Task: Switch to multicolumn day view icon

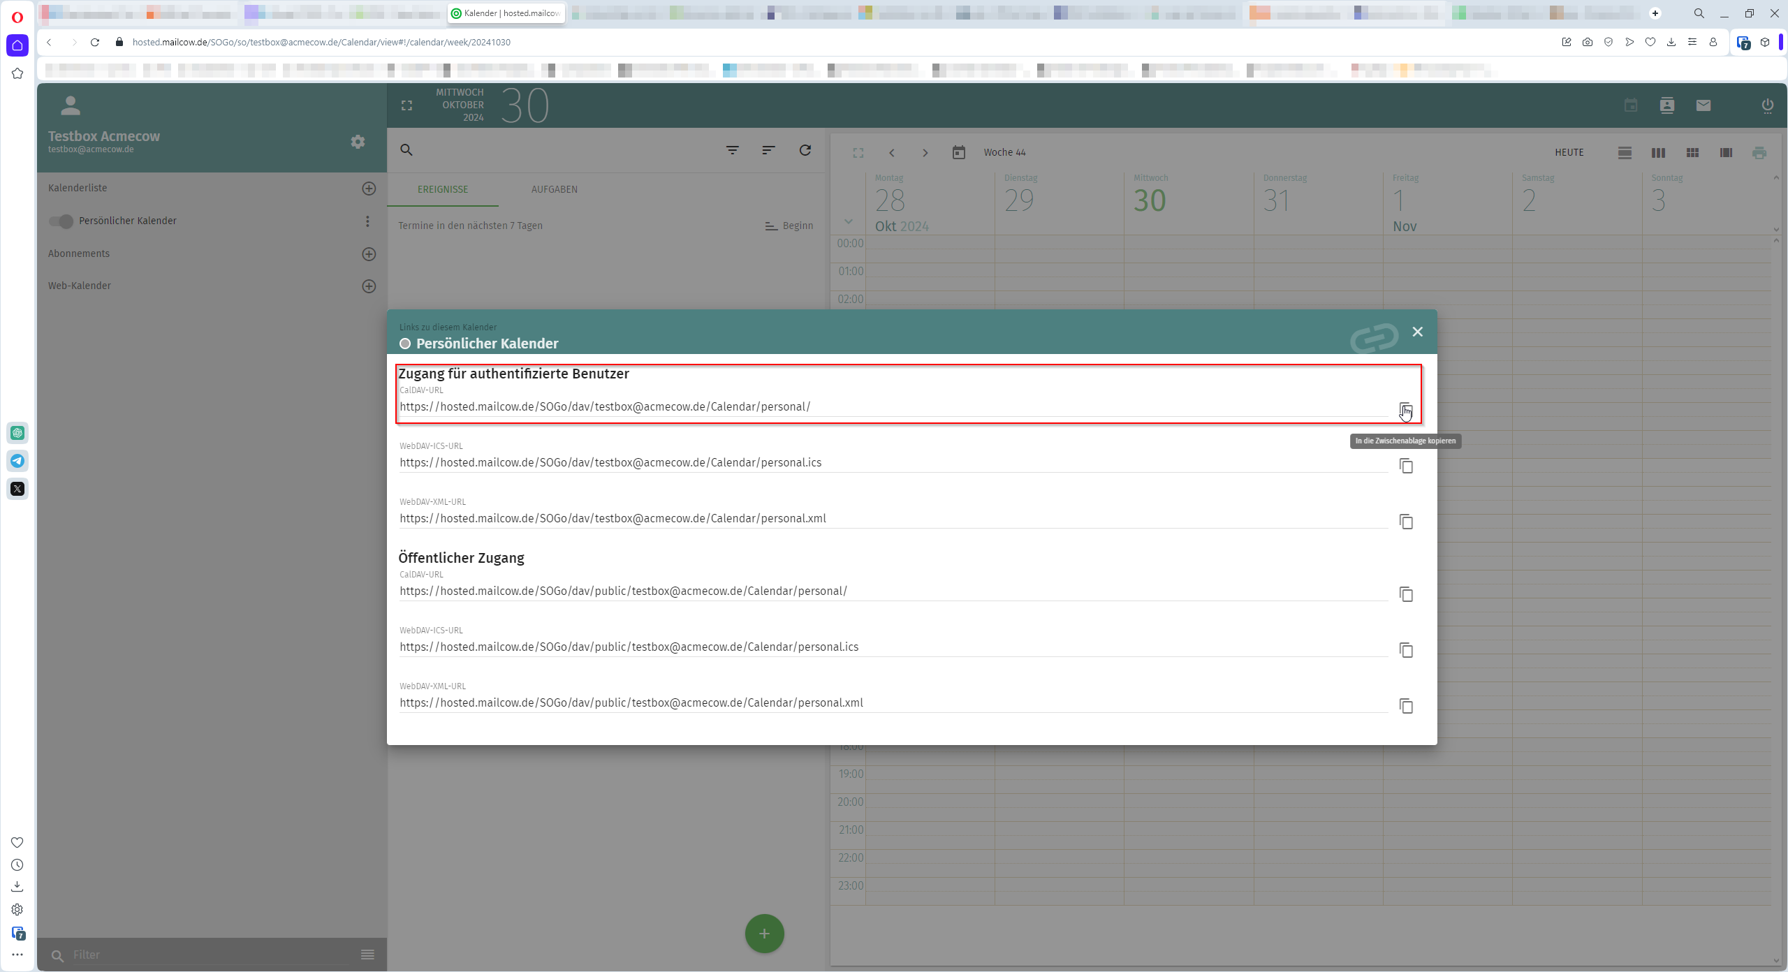Action: point(1659,152)
